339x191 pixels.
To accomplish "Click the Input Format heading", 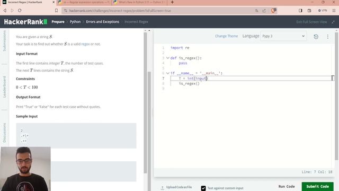I will point(26,54).
